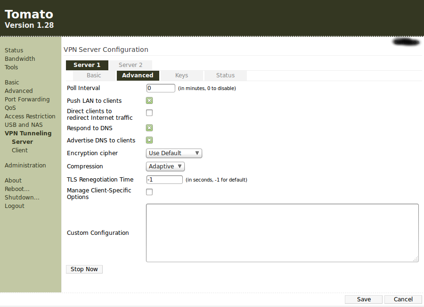Click VPN Tunneling in the sidebar

pos(28,133)
